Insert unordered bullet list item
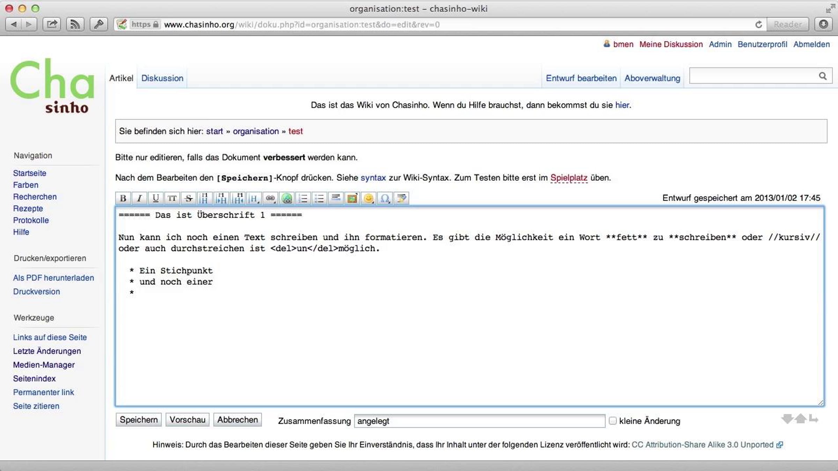The width and height of the screenshot is (838, 471). [319, 199]
